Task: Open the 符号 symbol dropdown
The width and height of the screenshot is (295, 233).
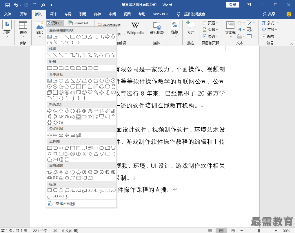Action: (x=269, y=30)
